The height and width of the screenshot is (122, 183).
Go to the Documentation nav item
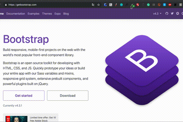(16, 14)
